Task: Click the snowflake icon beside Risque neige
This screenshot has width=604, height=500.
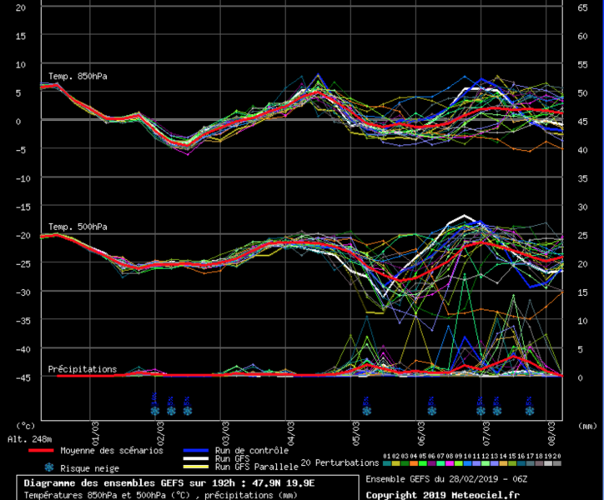Action: point(48,467)
